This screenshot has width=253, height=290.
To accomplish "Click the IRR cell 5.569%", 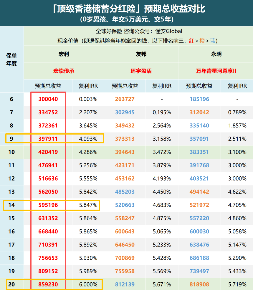I will (162, 271).
